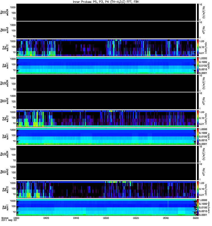This screenshot has height=226, width=212.
Task: Click the 'tha fbk edc12' y-axis label
Action: 5,48
